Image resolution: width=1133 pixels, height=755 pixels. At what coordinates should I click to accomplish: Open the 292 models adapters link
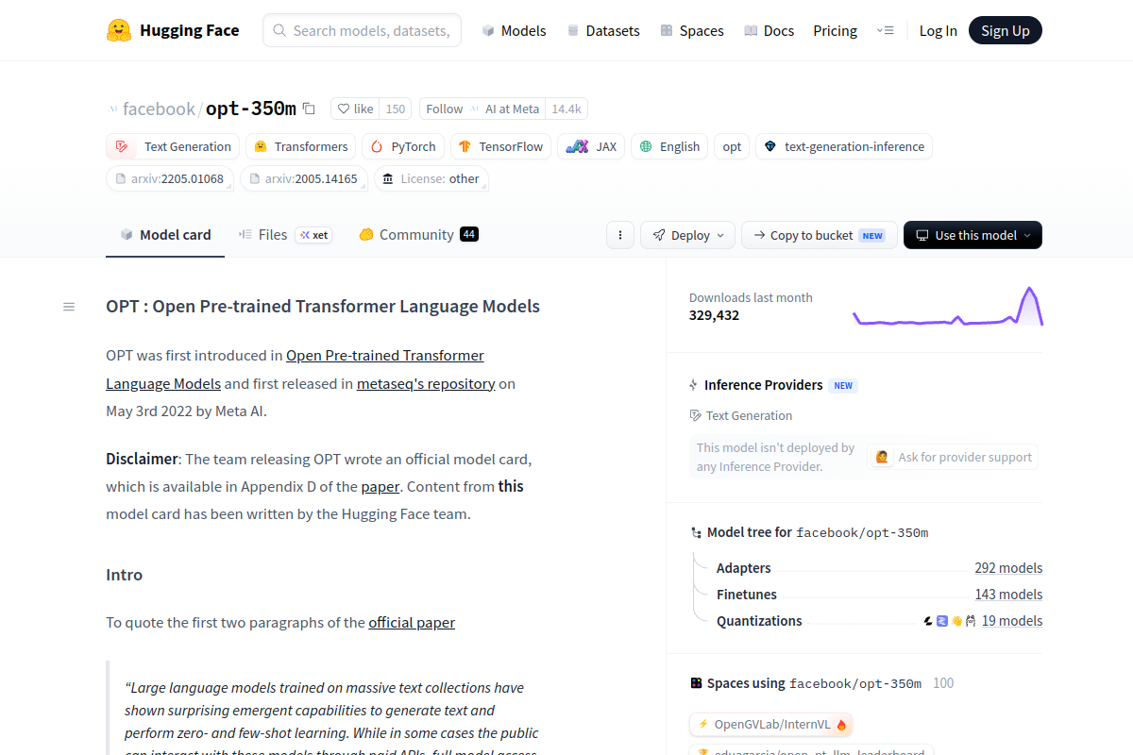pos(1008,568)
